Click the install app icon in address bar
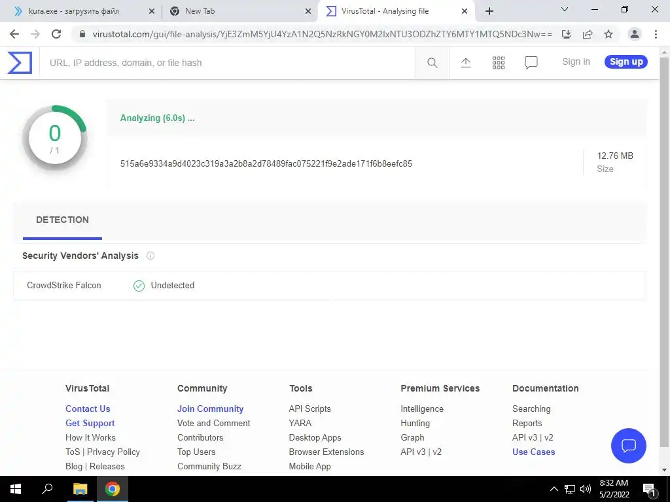 click(567, 34)
